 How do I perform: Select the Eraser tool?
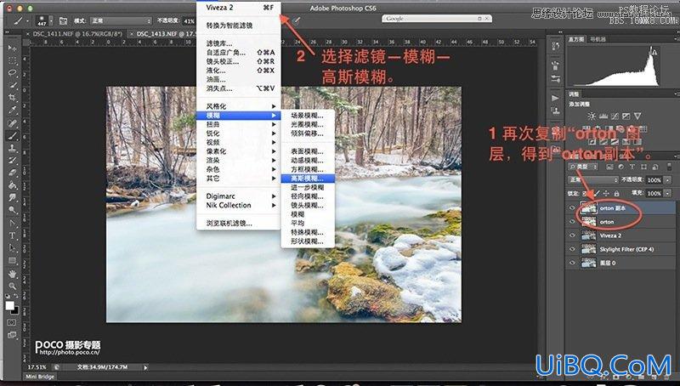click(12, 173)
